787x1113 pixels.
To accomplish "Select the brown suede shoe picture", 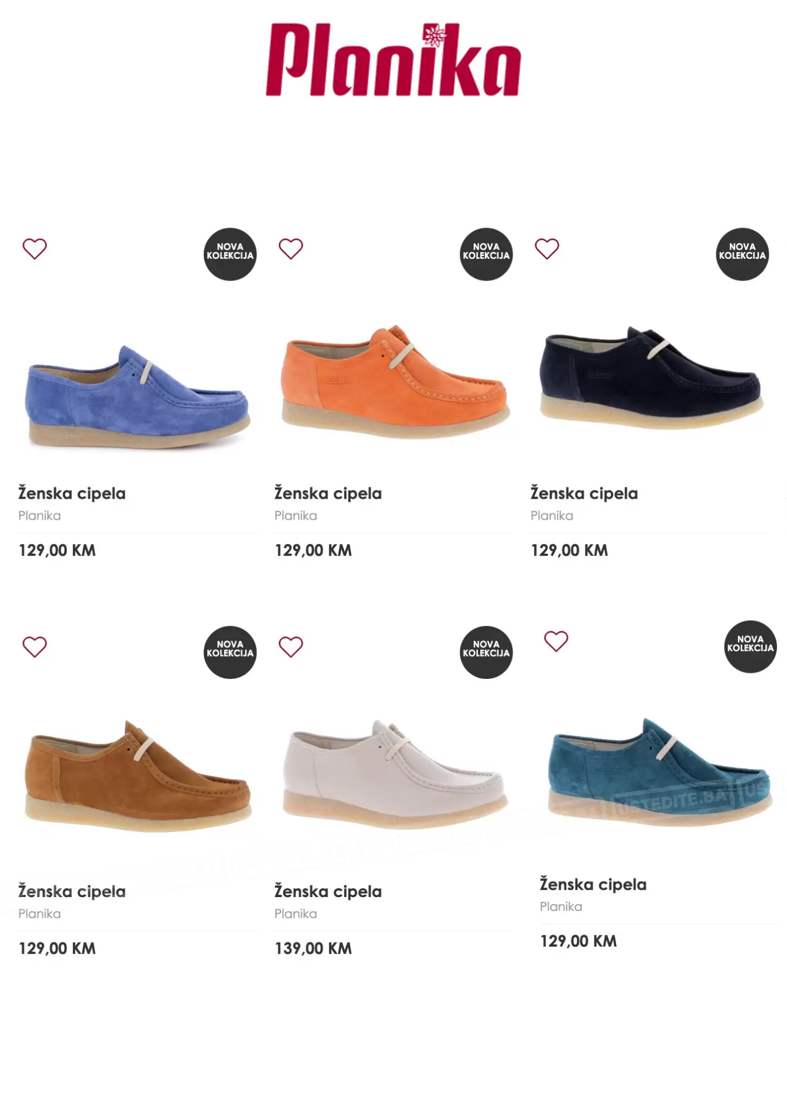I will click(137, 776).
